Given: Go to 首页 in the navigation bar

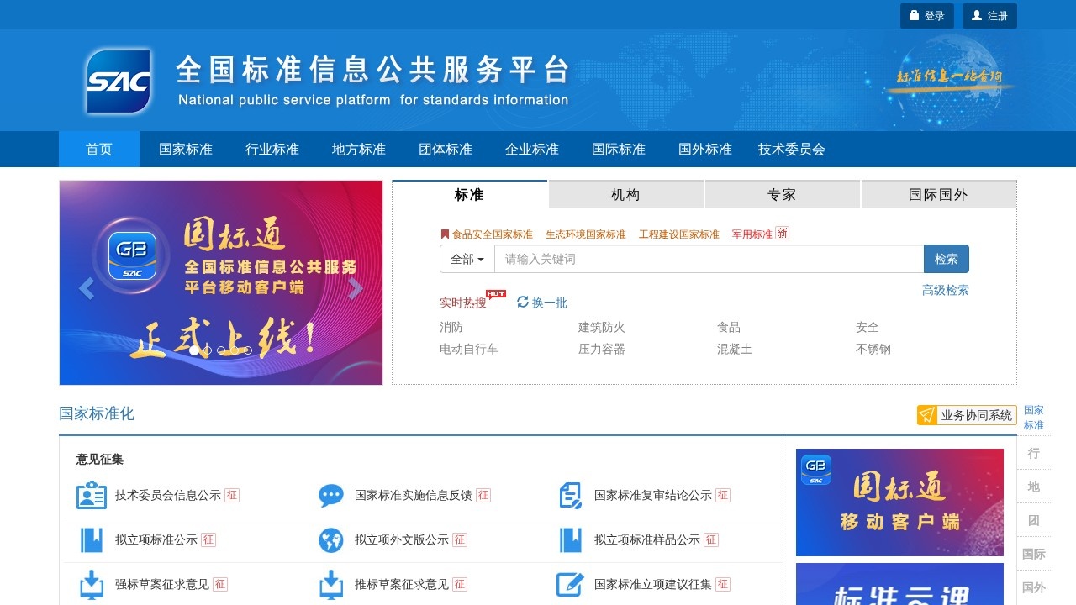Looking at the screenshot, I should 99,149.
